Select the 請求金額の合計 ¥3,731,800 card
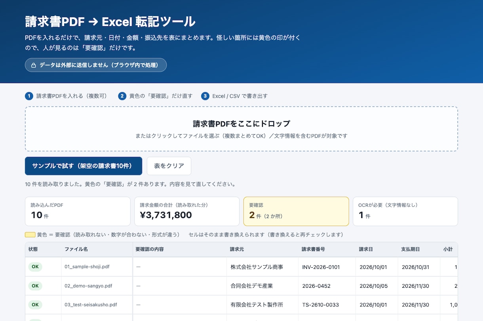 187,211
